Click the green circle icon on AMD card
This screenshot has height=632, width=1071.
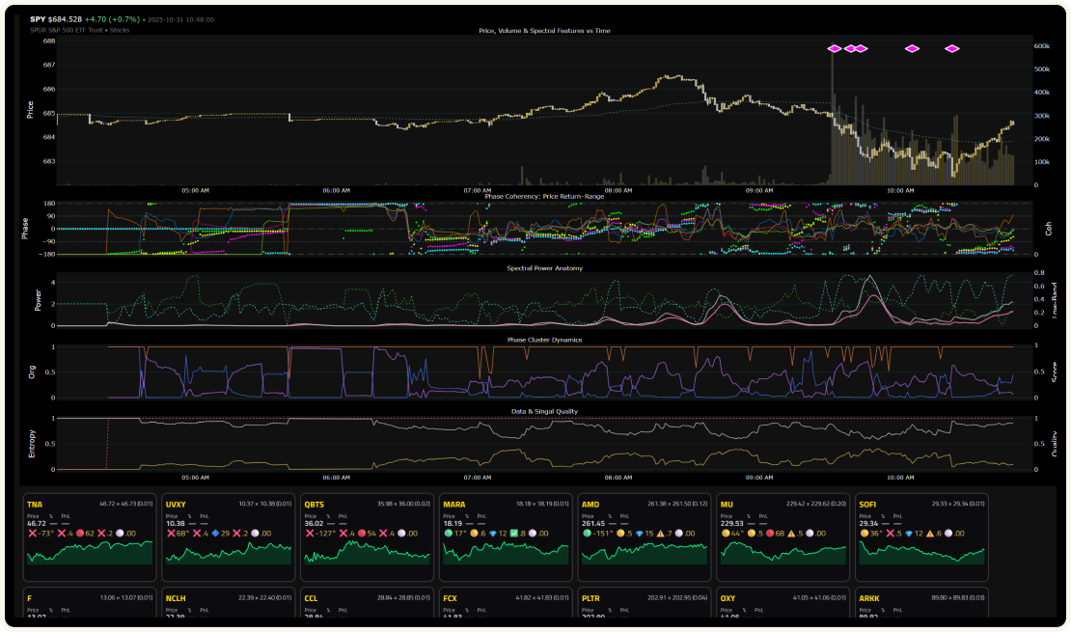(x=587, y=534)
